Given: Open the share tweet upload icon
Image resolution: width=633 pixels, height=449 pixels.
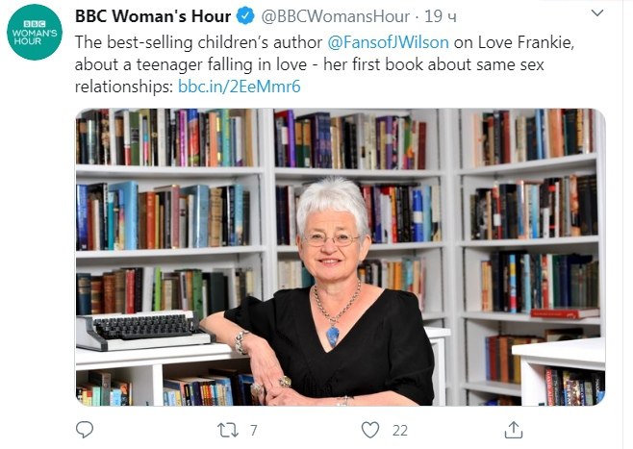Looking at the screenshot, I should (514, 430).
